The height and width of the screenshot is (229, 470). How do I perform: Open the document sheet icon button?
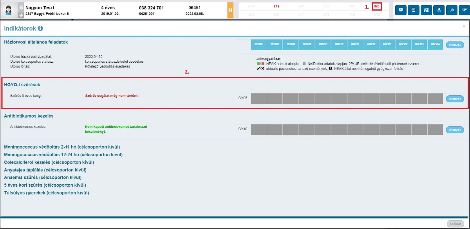tap(414, 10)
